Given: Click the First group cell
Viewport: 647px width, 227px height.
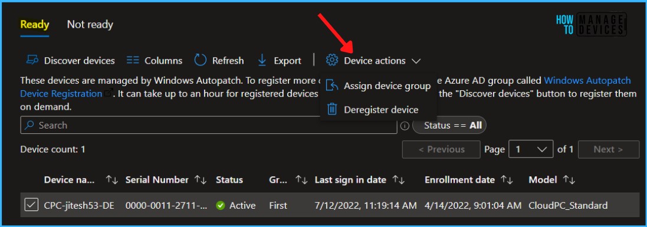Looking at the screenshot, I should (x=278, y=205).
